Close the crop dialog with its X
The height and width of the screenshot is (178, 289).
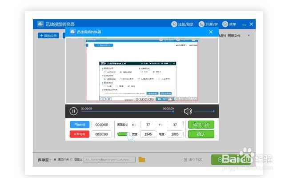tap(211, 32)
